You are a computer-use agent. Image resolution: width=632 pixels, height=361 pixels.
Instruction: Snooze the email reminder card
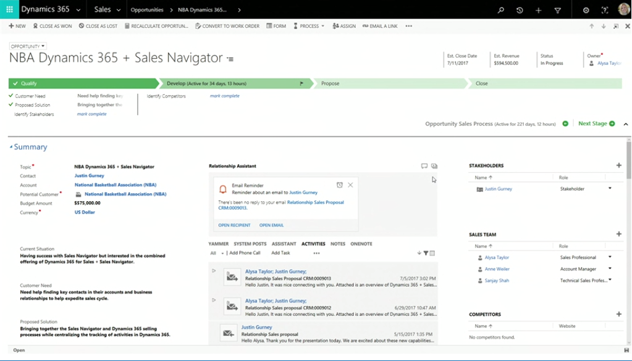[x=340, y=185]
